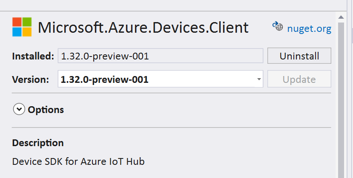Click the 'Device SDK for Azure IoT Hub' text
This screenshot has height=178, width=353.
tap(78, 161)
